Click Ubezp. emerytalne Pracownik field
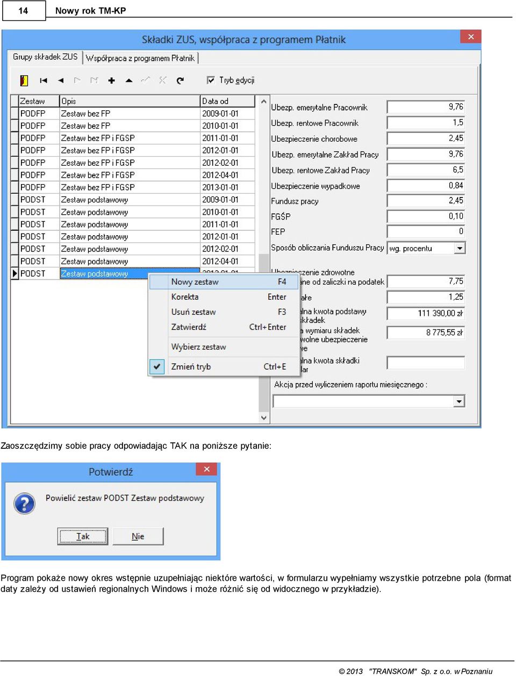516x676 pixels. click(426, 107)
